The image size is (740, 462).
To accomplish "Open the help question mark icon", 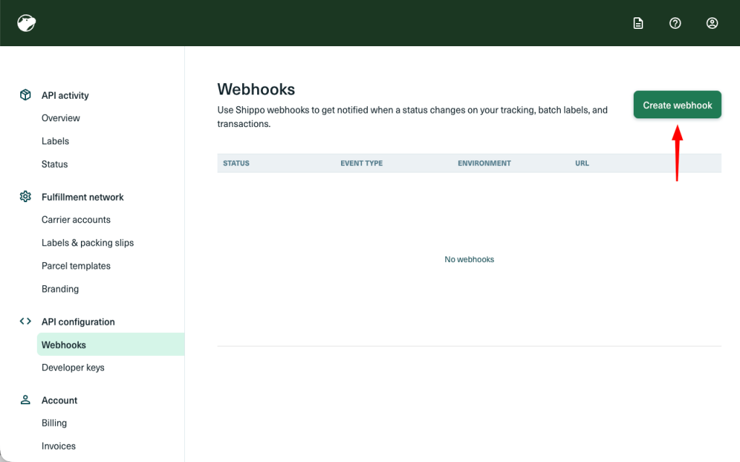I will tap(675, 23).
